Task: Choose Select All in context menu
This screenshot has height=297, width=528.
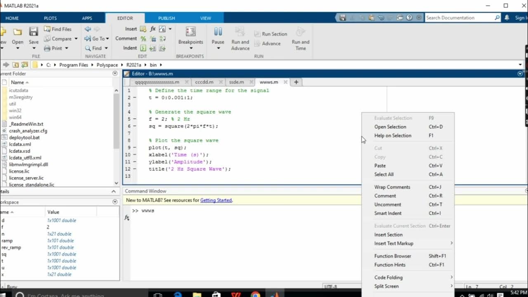Action: click(x=408, y=174)
